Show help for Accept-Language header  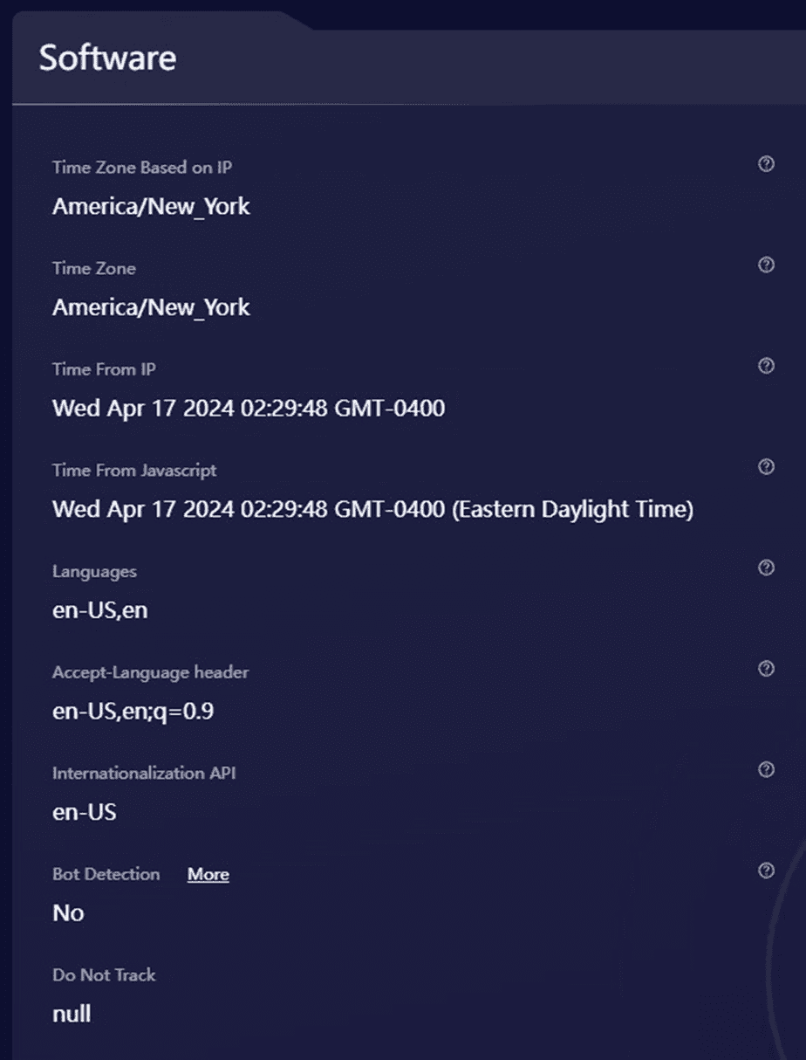(x=766, y=669)
